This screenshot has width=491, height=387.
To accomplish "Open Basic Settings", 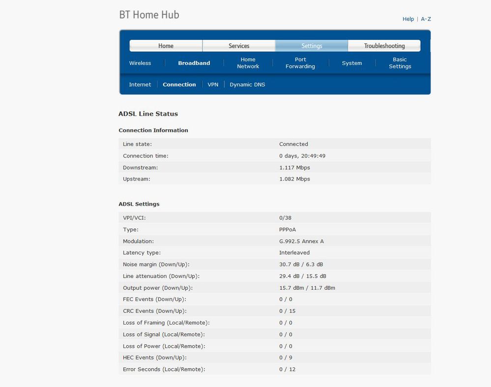I will [x=400, y=63].
